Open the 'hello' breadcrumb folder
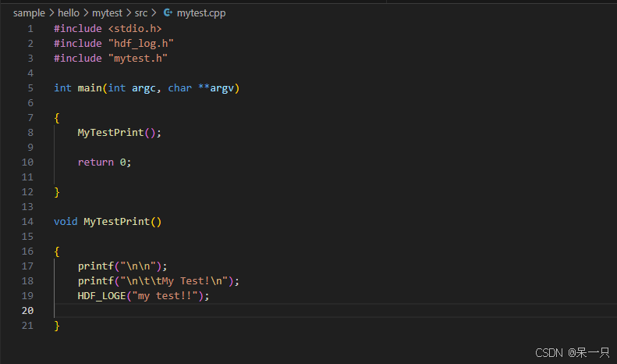The width and height of the screenshot is (617, 364). point(69,13)
